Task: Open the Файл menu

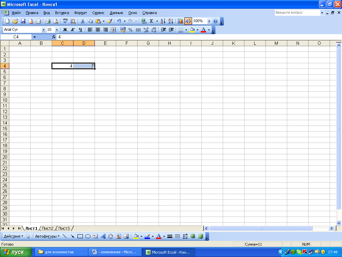Action: (16, 13)
